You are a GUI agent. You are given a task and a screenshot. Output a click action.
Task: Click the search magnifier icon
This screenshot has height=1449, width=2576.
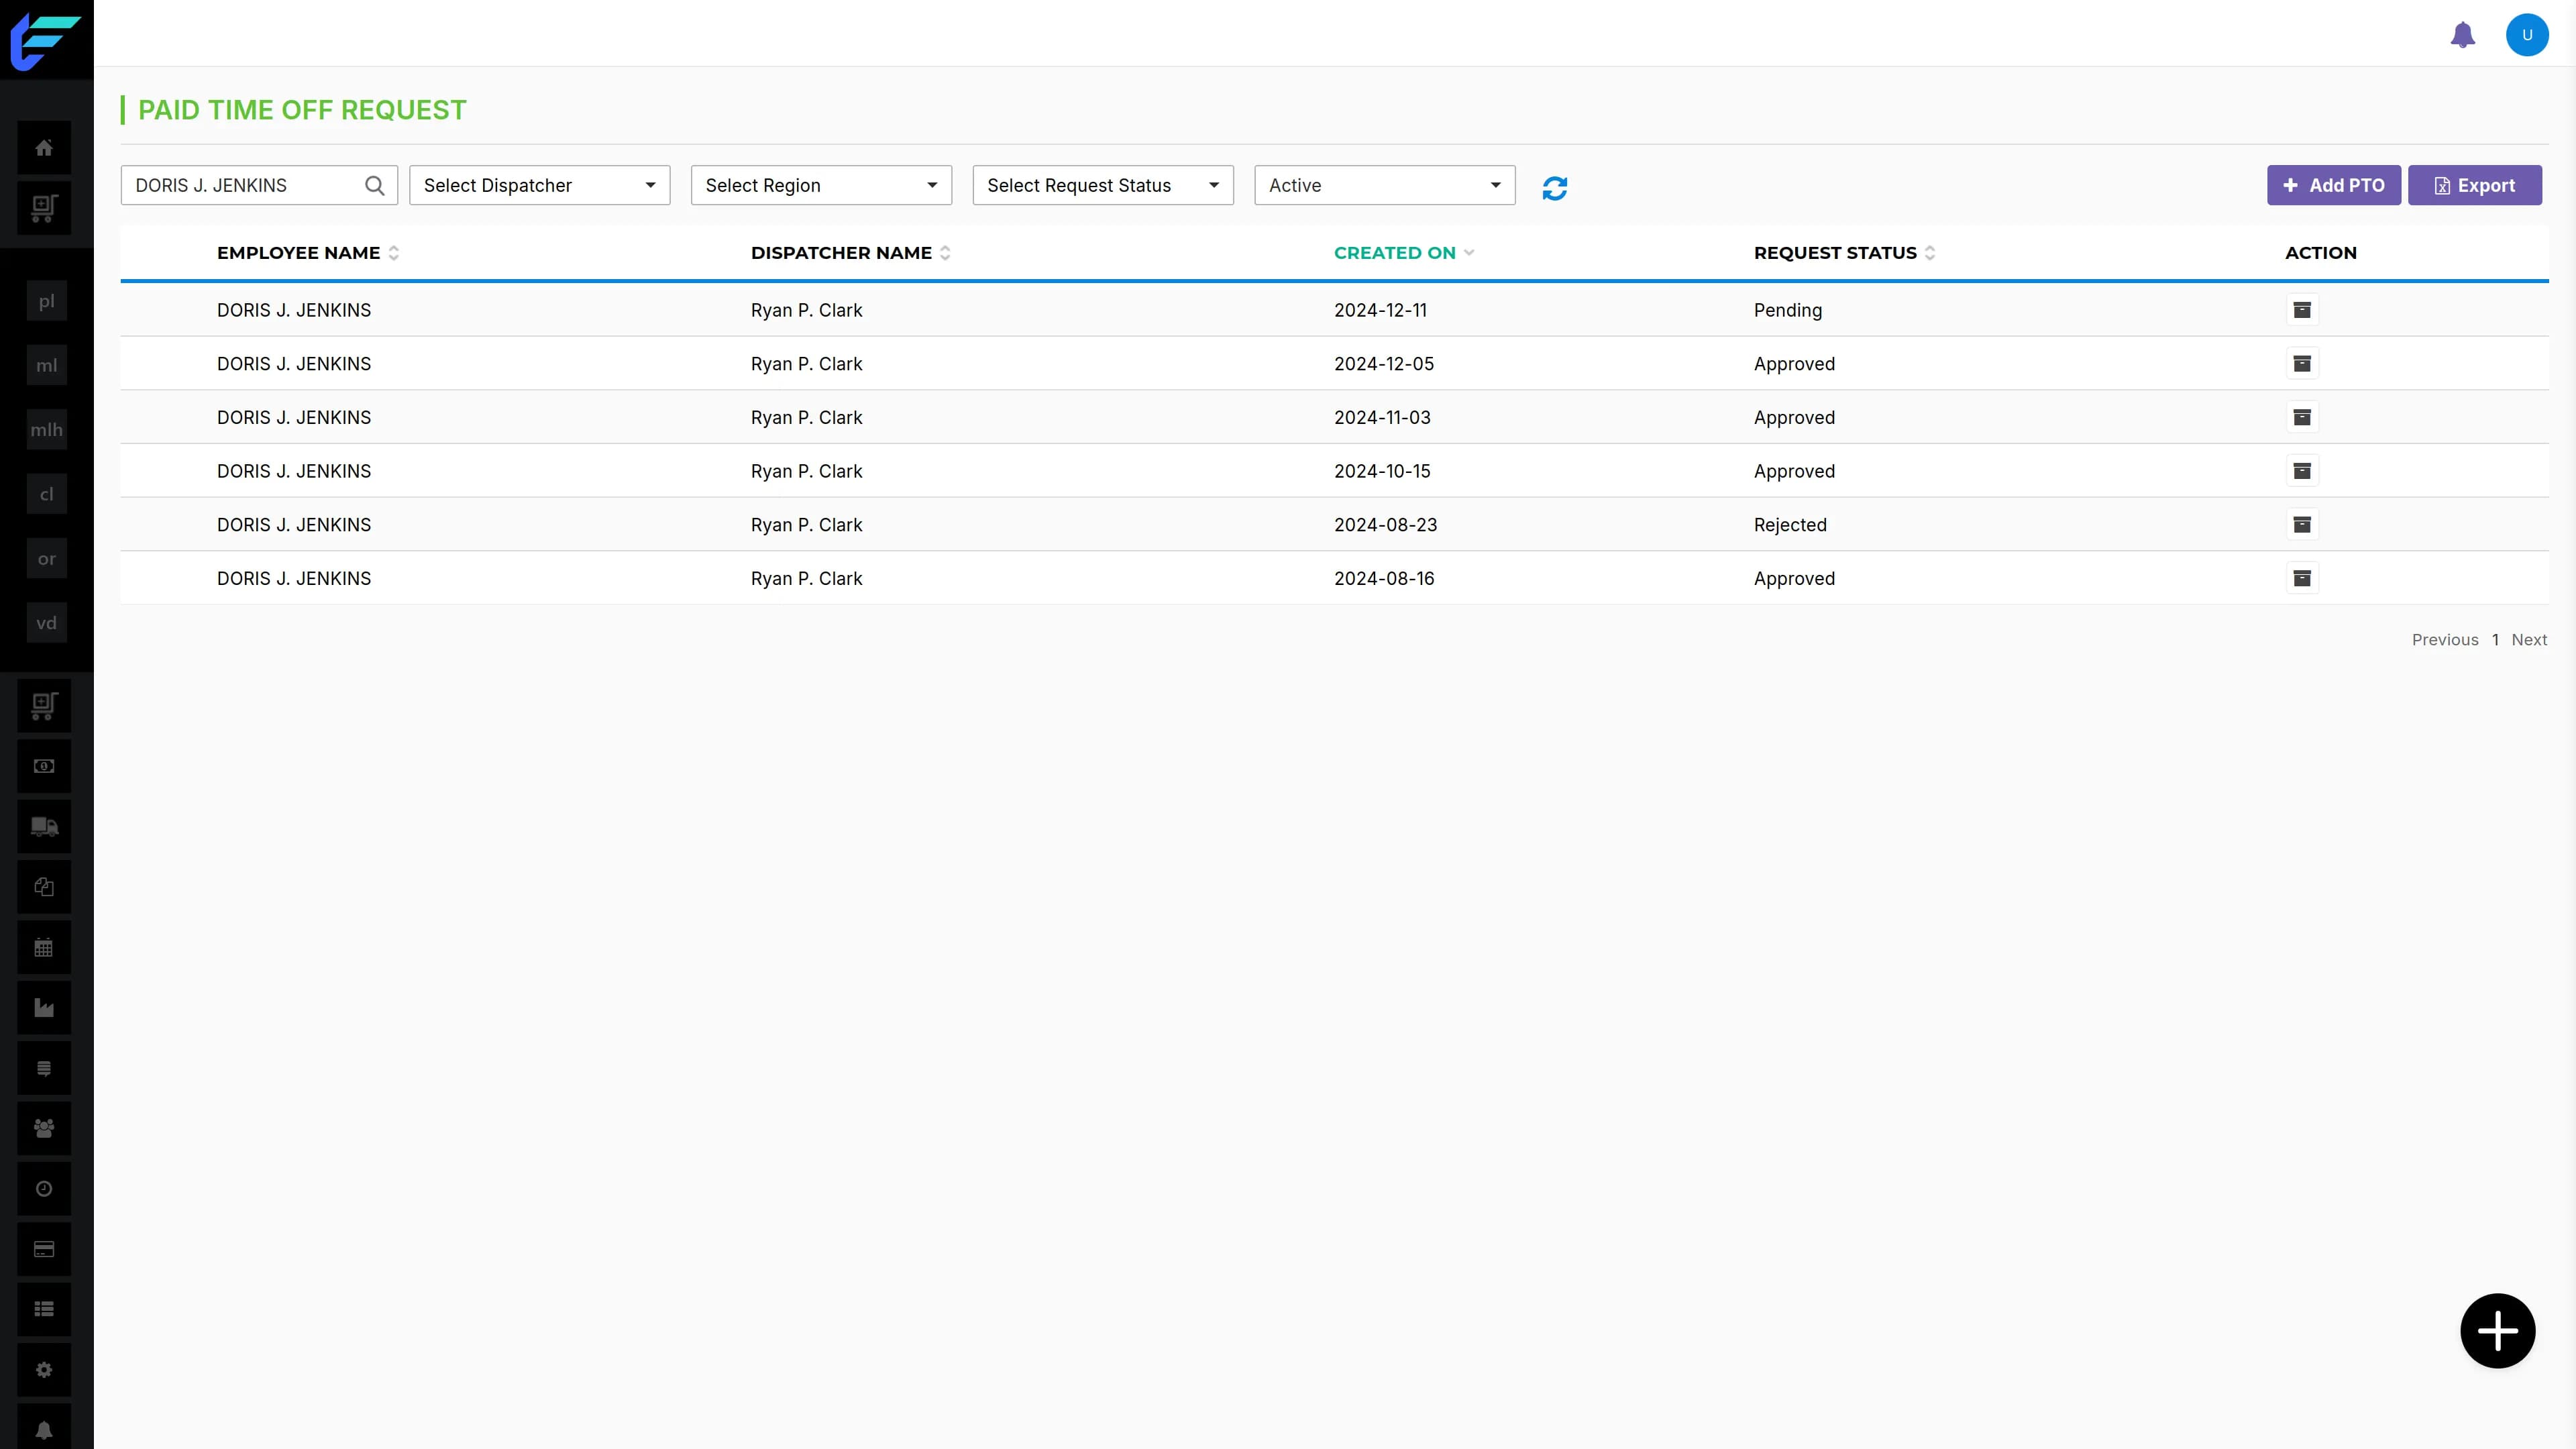(375, 185)
